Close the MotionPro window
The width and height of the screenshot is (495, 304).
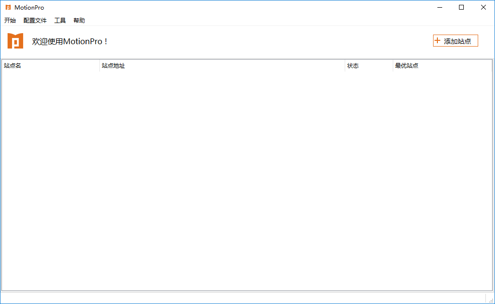pos(483,7)
